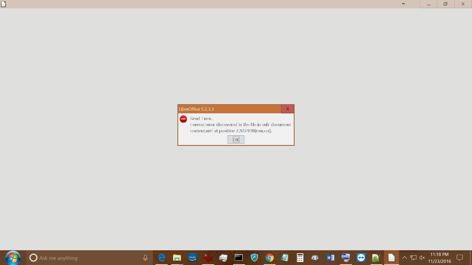The image size is (472, 265).
Task: Click the document icon in the title bar
Action: 4,4
